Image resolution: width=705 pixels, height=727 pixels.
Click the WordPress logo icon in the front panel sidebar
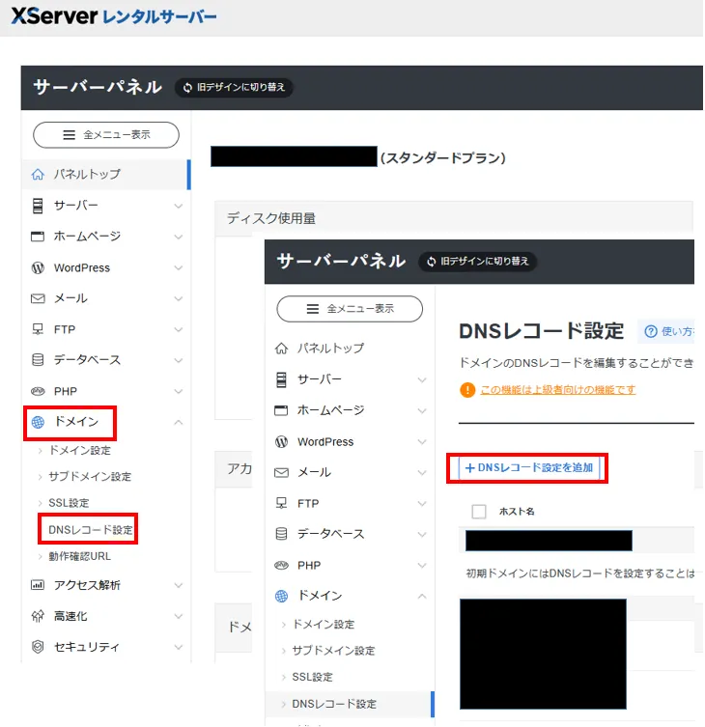[x=282, y=441]
